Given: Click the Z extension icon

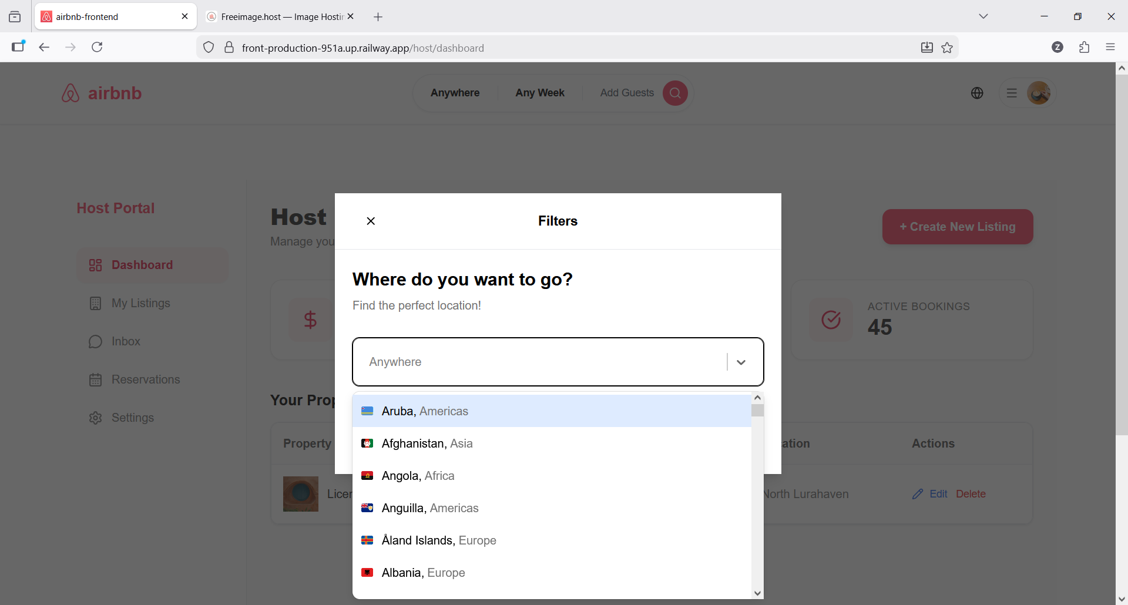Looking at the screenshot, I should [x=1057, y=48].
